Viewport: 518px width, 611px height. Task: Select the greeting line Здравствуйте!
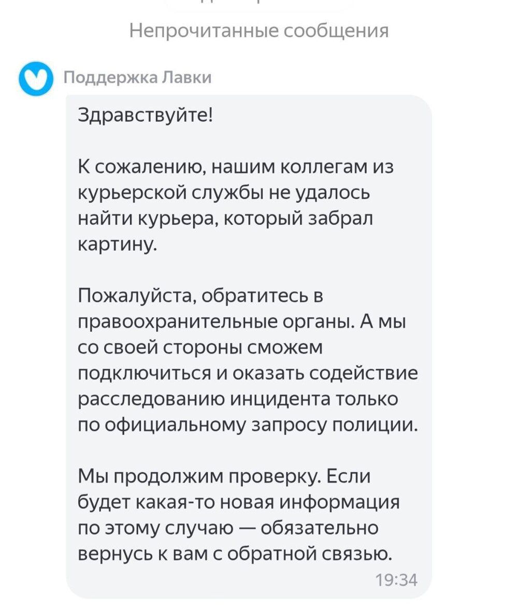click(145, 114)
